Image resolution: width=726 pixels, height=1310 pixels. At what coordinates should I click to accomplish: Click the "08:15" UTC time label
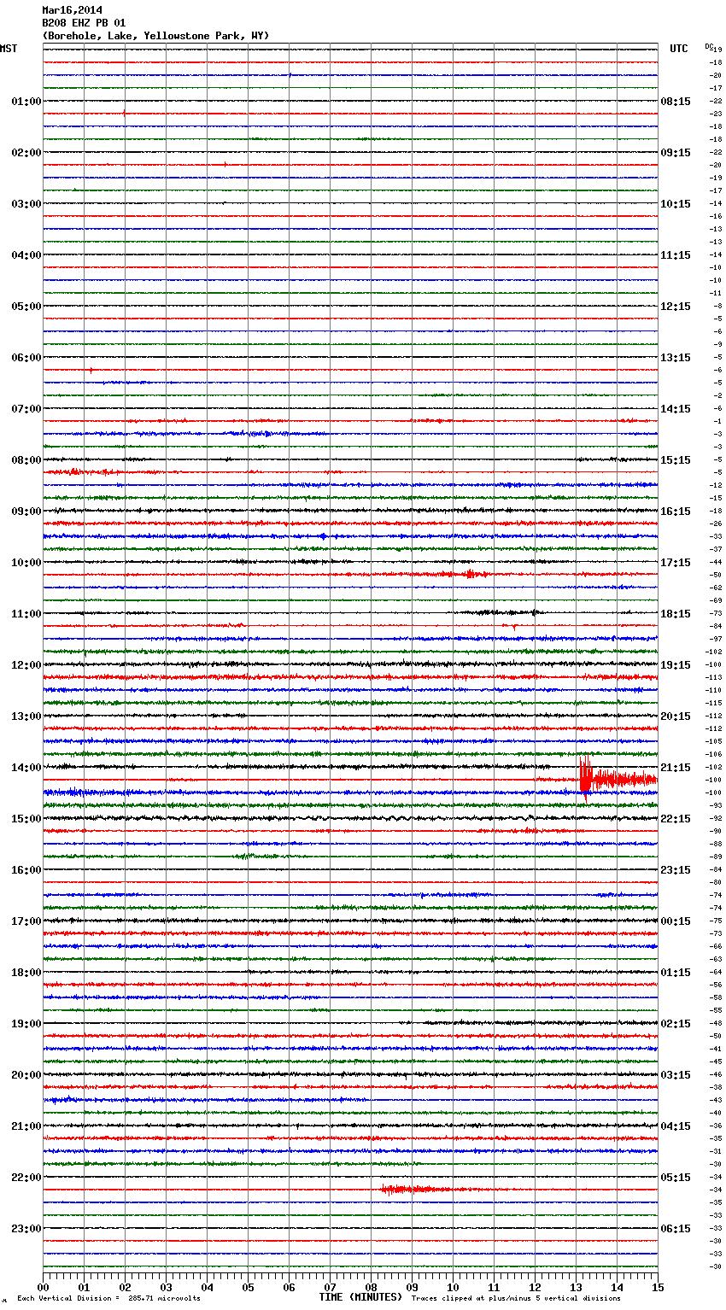pos(676,102)
